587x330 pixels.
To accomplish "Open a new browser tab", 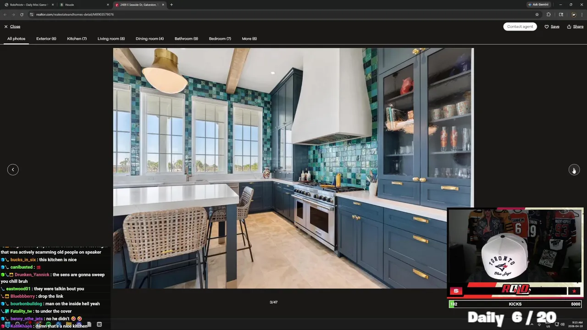I will tap(172, 5).
